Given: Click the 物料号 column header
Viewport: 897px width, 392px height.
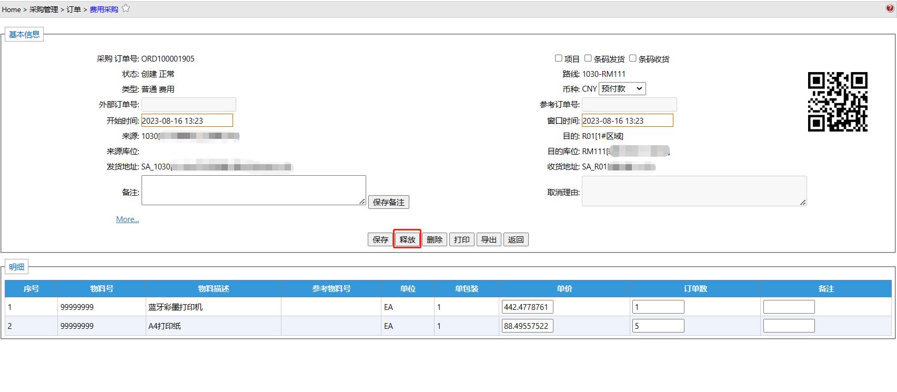Looking at the screenshot, I should point(102,288).
